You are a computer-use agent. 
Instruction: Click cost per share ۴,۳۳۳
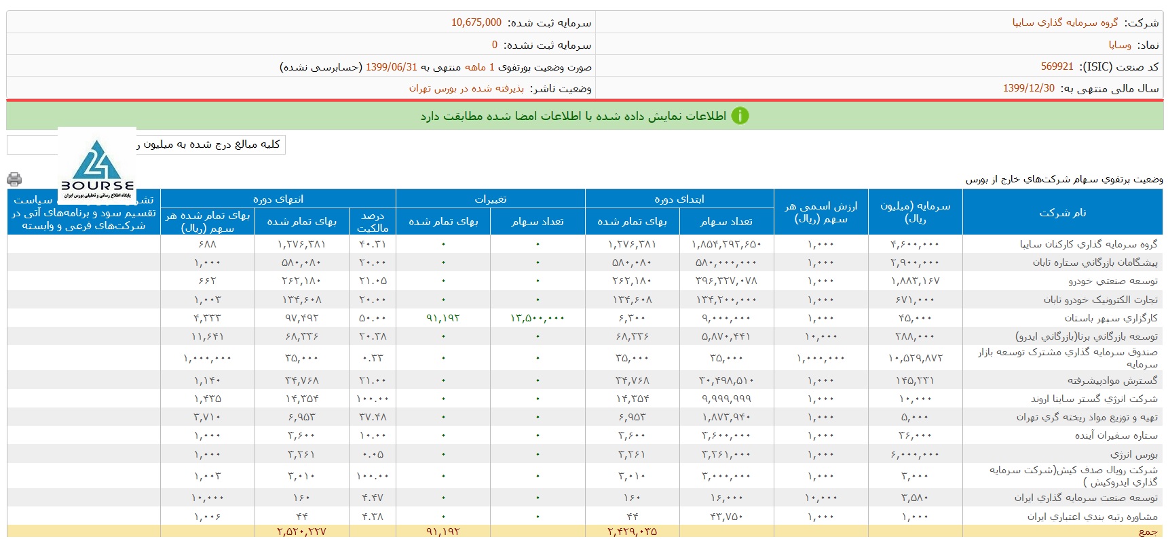coord(208,318)
